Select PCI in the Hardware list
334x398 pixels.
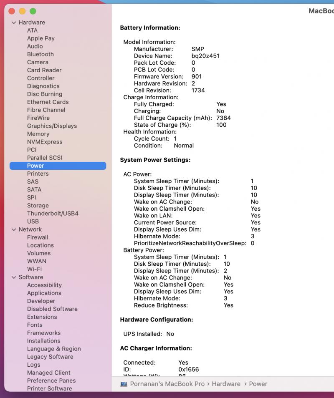point(32,150)
